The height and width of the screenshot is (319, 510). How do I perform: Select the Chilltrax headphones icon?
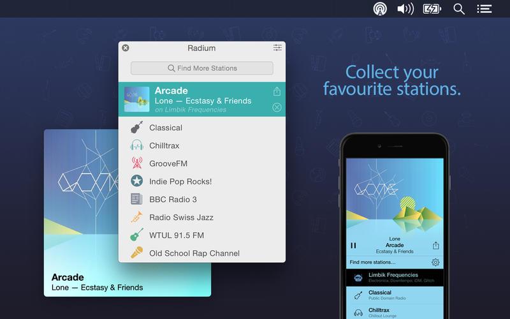[136, 145]
